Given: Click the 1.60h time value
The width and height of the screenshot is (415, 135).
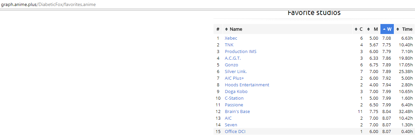Looking at the screenshot, I should pyautogui.click(x=407, y=98).
